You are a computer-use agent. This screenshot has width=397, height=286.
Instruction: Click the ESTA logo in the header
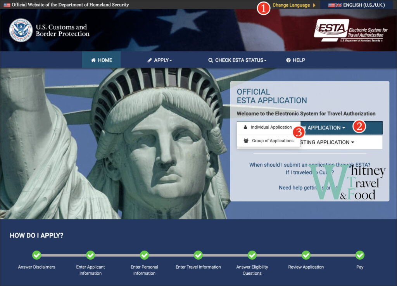click(350, 31)
